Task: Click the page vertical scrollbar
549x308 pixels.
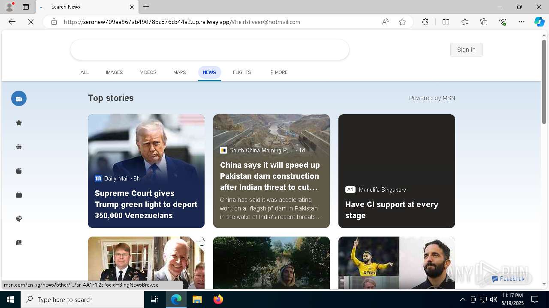Action: [544, 81]
